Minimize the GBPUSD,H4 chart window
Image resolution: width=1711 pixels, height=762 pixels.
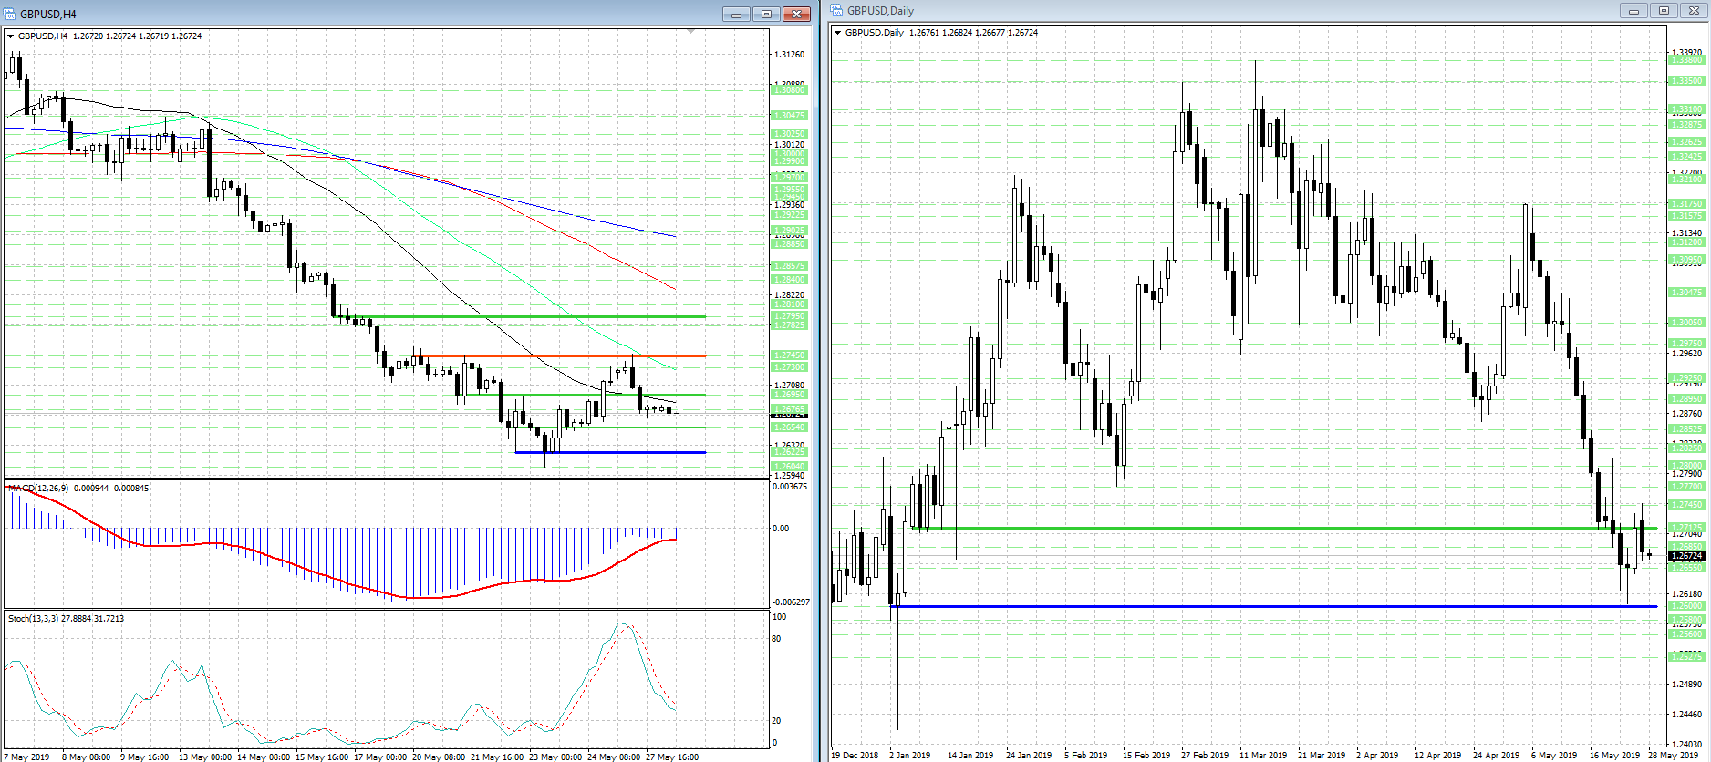736,14
